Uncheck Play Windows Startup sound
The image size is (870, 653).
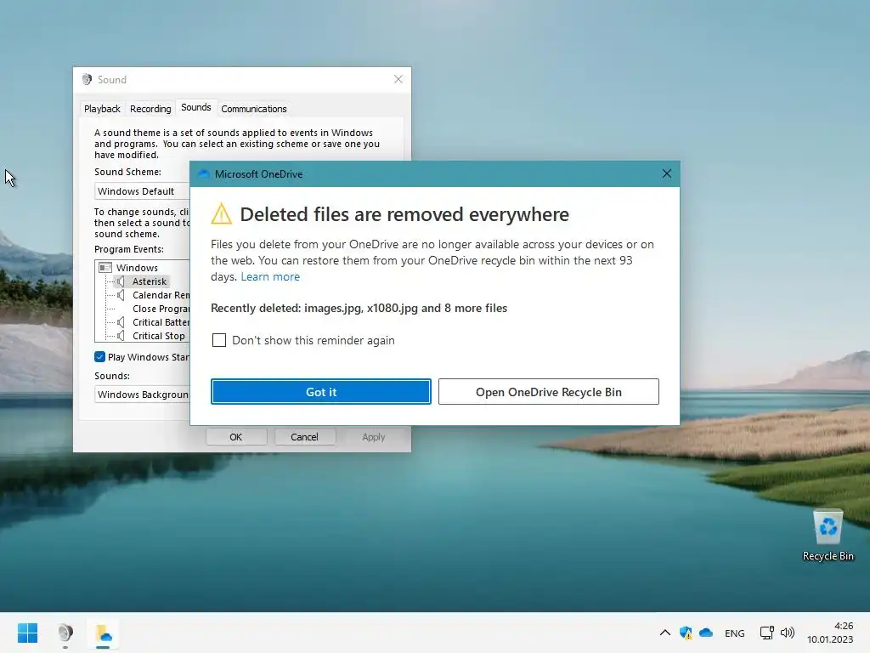point(100,357)
